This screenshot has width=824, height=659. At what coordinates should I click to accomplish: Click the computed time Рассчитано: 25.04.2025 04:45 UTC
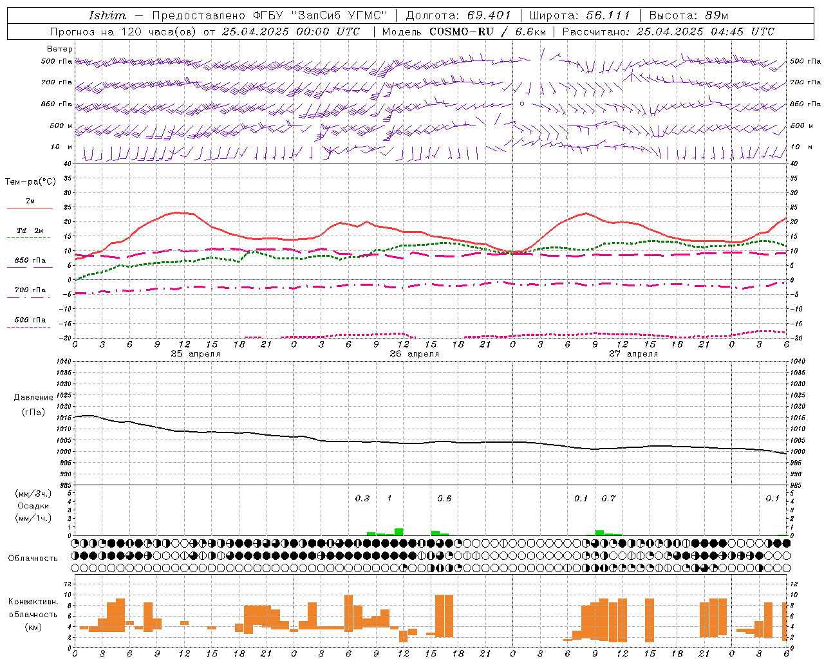pyautogui.click(x=668, y=32)
